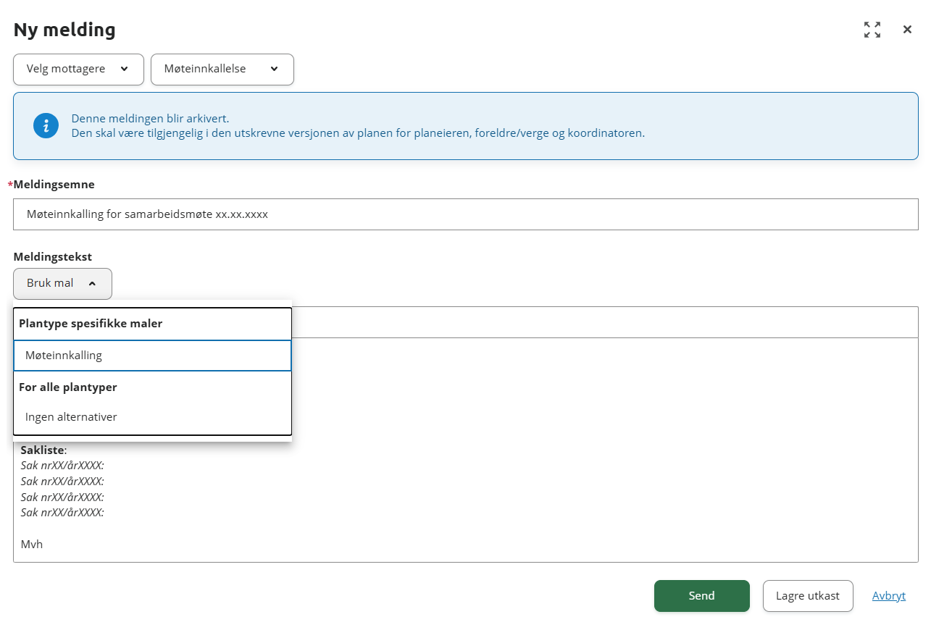This screenshot has height=630, width=931.
Task: Open the Møteinnkallelse message type dropdown
Action: [x=222, y=70]
